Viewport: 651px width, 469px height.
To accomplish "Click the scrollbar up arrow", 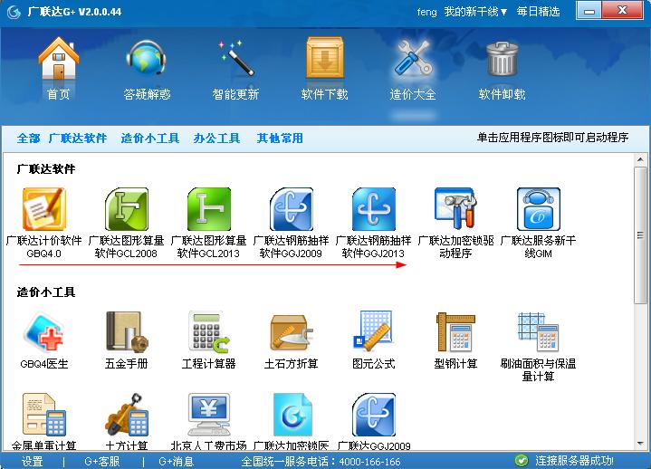I will click(640, 159).
